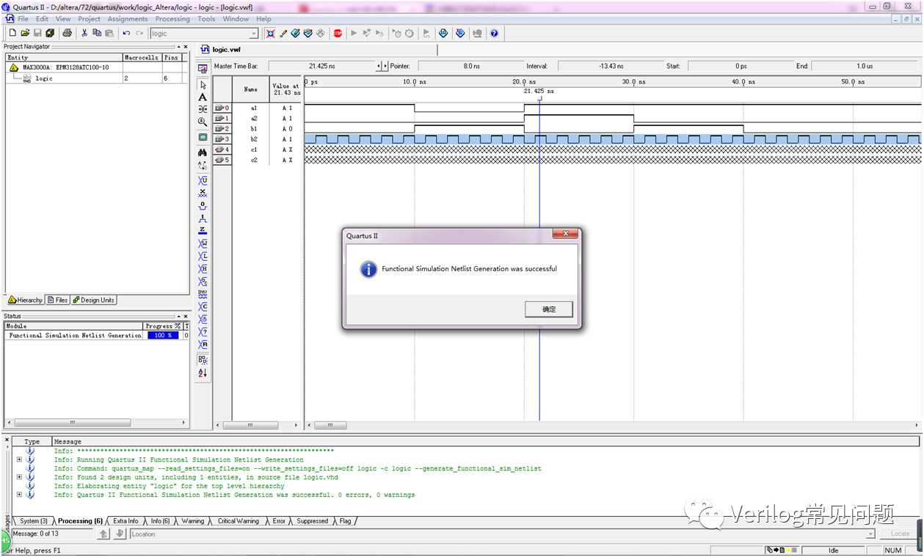Viewport: 924px width, 557px height.
Task: Close the Status panel
Action: tap(185, 316)
